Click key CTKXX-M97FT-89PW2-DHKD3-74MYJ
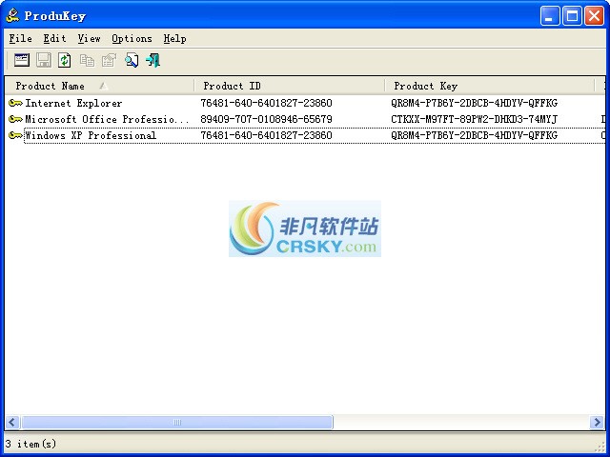 click(x=475, y=119)
